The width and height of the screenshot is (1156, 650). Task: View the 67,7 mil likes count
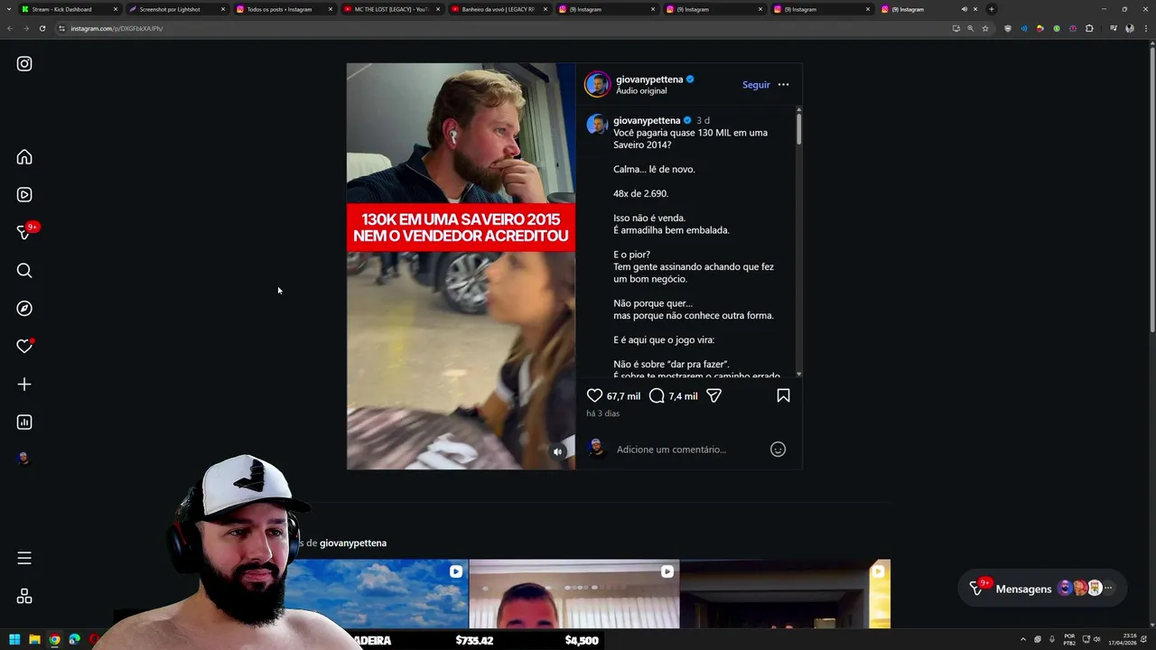[x=623, y=396]
